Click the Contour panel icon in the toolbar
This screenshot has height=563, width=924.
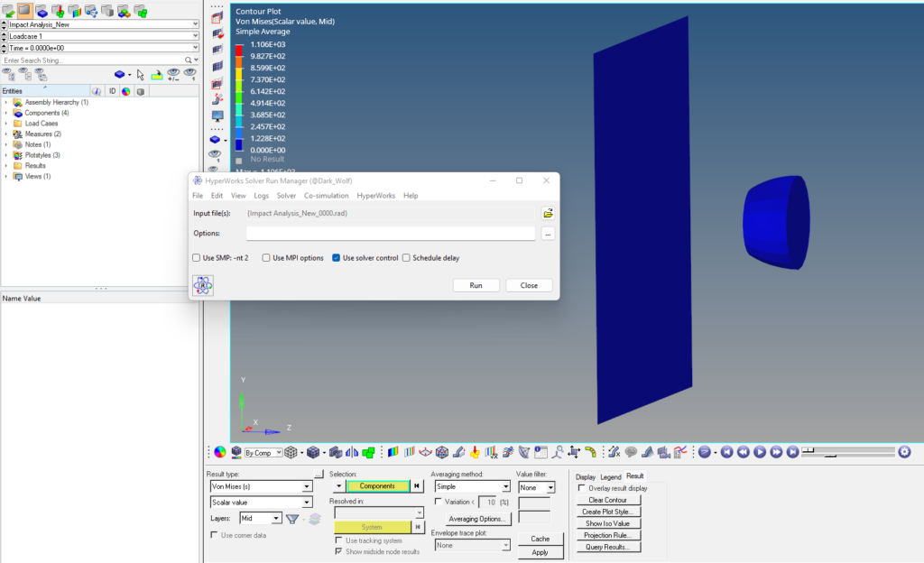(393, 452)
